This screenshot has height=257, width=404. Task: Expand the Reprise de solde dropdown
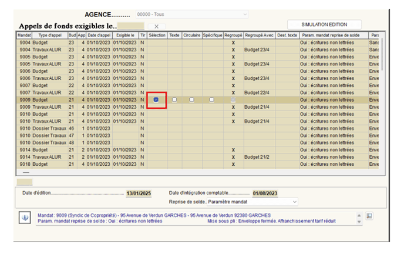(x=253, y=202)
